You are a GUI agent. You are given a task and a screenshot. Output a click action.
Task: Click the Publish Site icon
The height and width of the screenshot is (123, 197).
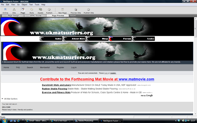pos(89,11)
